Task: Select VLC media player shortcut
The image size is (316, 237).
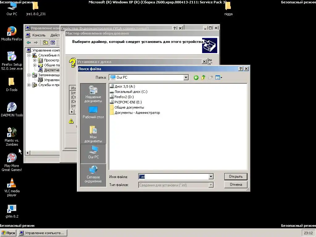Action: click(12, 188)
